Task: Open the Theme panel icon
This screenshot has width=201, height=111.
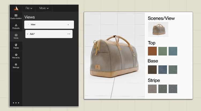Action: [x=16, y=46]
